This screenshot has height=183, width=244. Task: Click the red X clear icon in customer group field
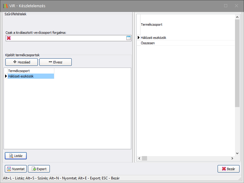tap(9, 38)
